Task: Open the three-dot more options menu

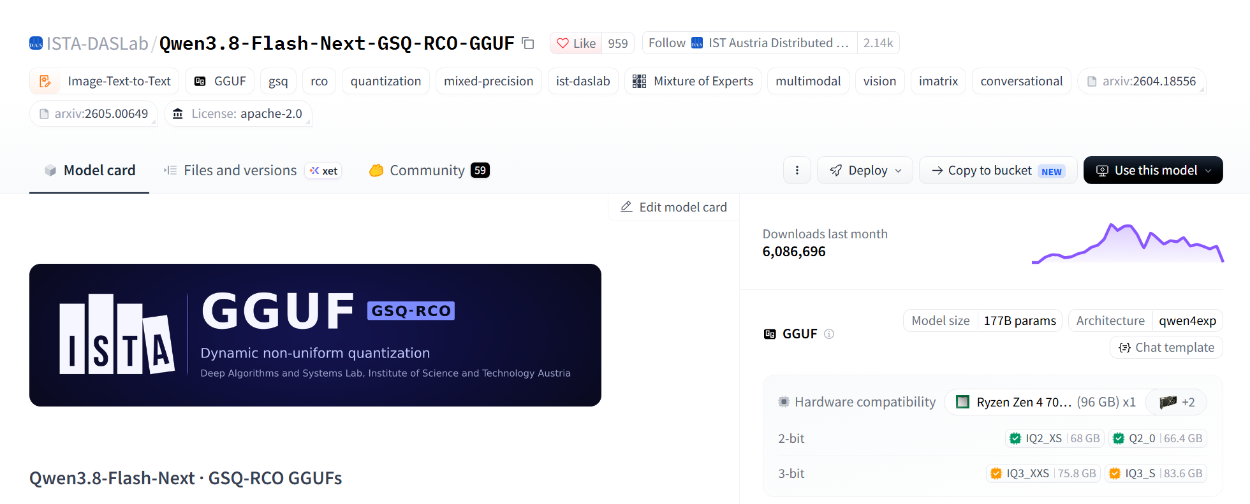Action: [x=797, y=170]
